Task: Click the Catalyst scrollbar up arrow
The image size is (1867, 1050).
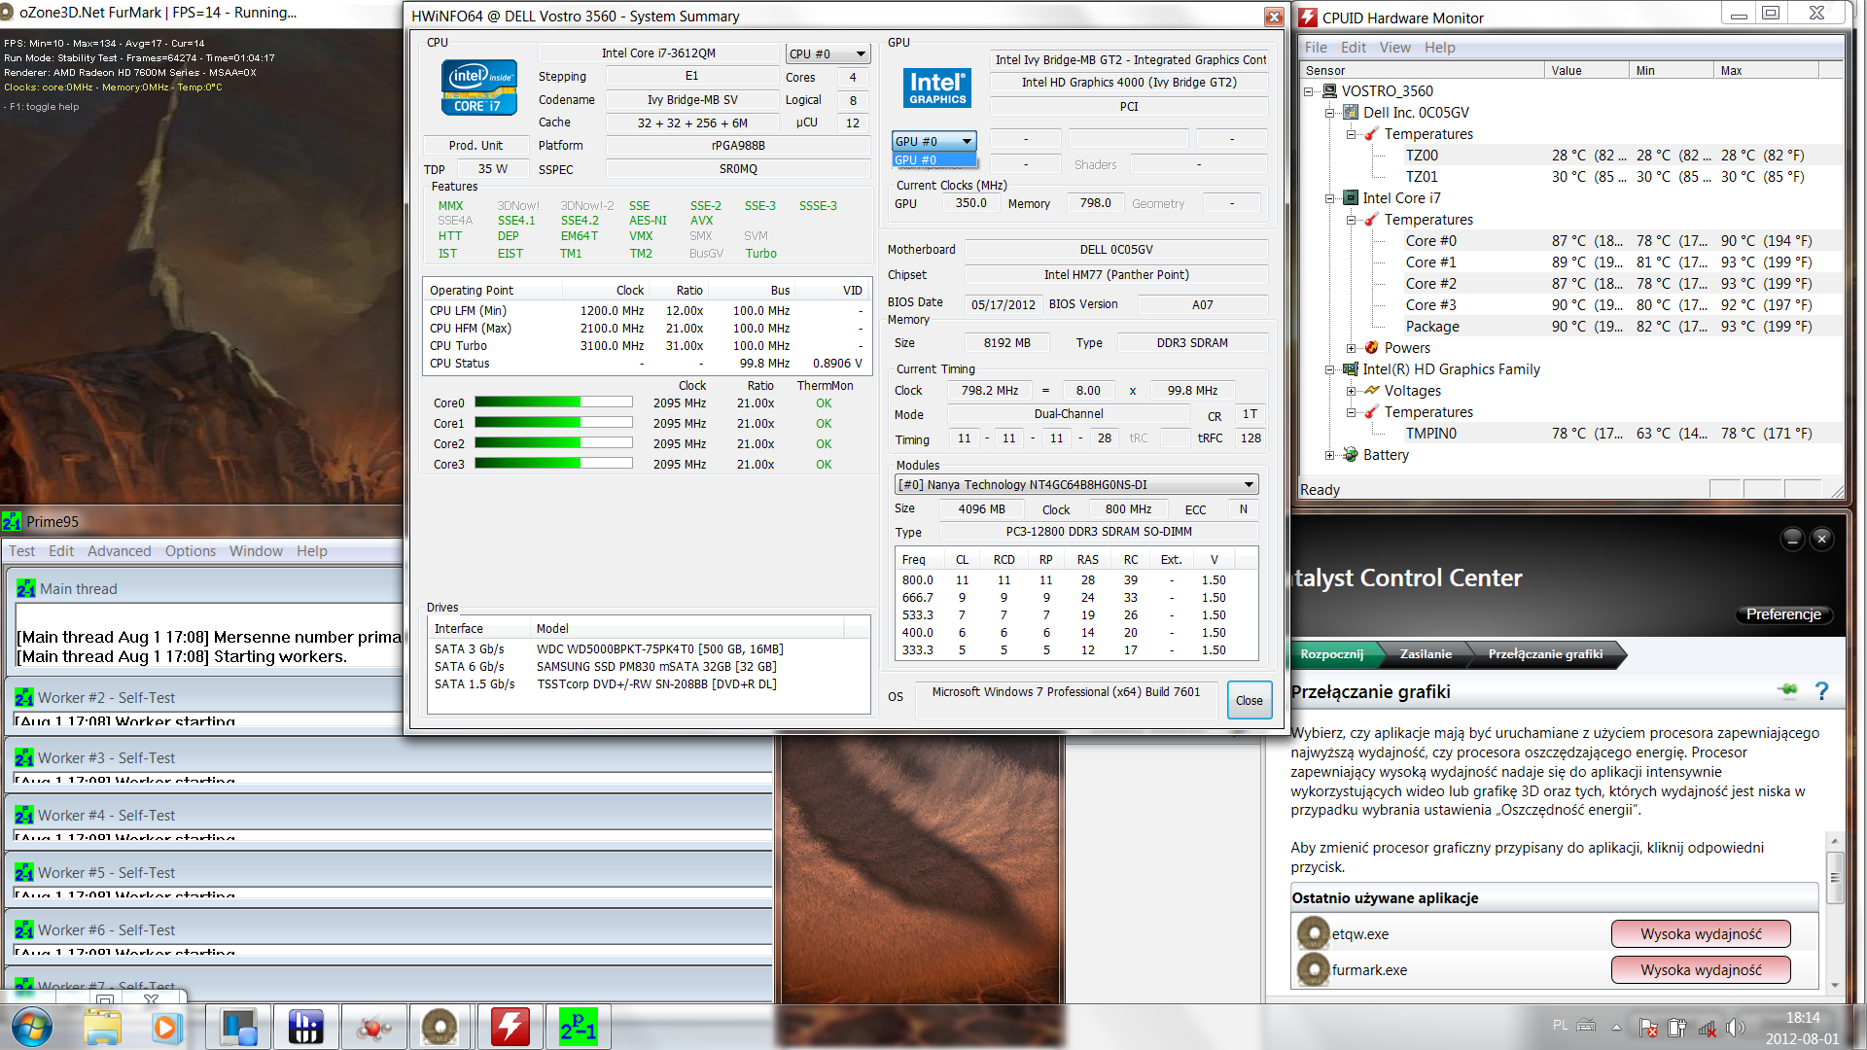Action: coord(1834,841)
